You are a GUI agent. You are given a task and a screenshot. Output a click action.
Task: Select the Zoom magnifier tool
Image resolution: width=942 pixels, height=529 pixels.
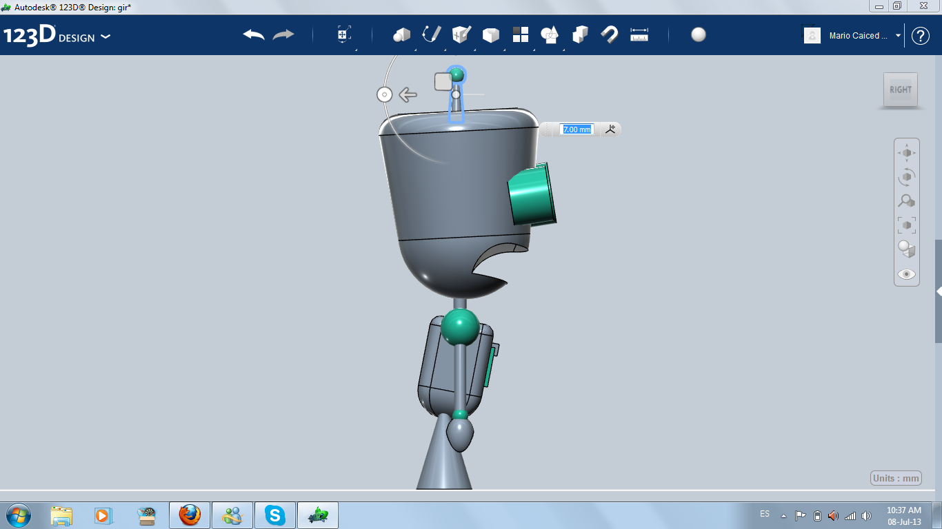(x=907, y=200)
